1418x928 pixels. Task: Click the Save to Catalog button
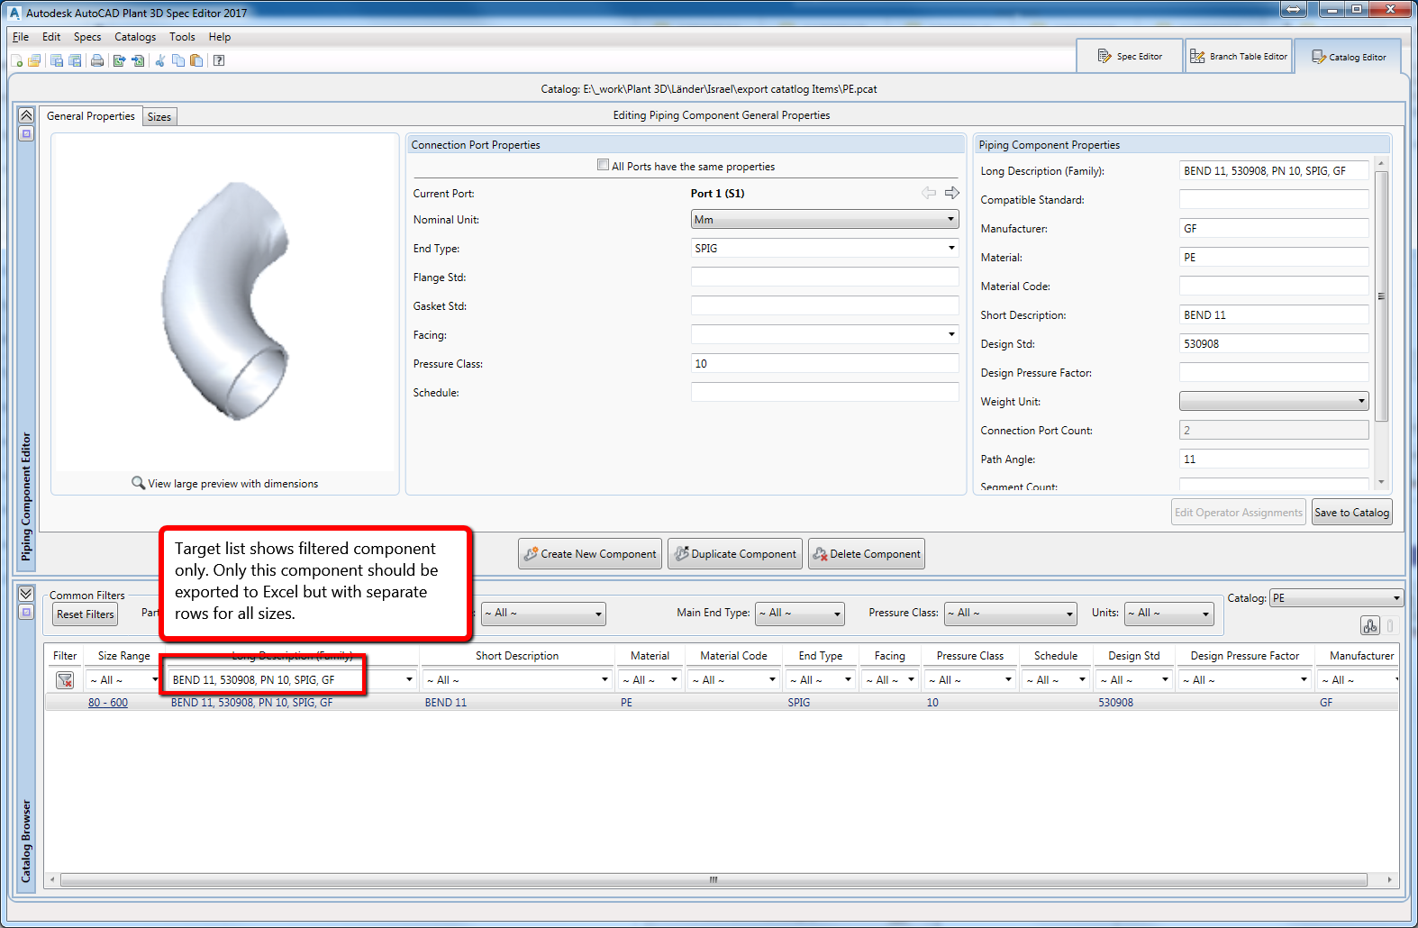[x=1351, y=513]
